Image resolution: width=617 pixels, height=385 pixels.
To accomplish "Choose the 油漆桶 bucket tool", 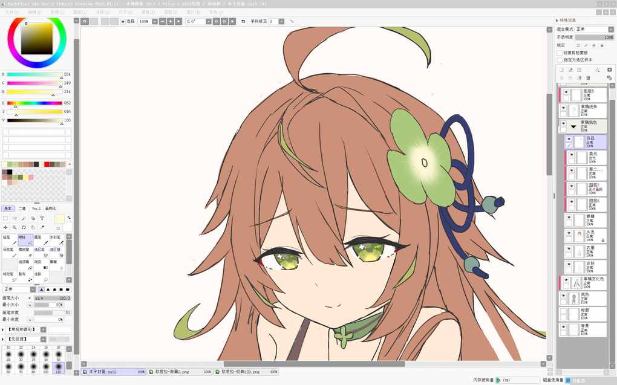I will 25,265.
